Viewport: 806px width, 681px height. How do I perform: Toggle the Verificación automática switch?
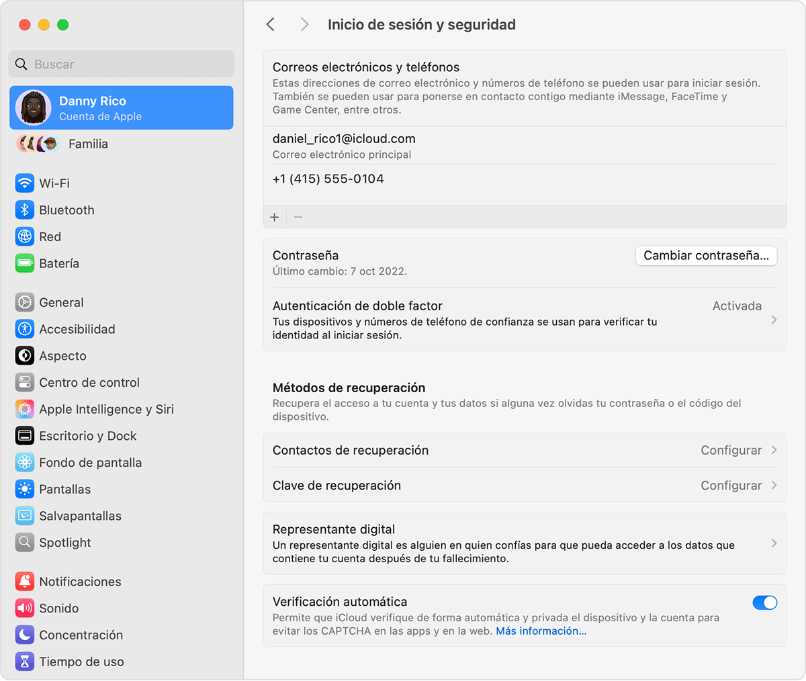click(x=765, y=602)
